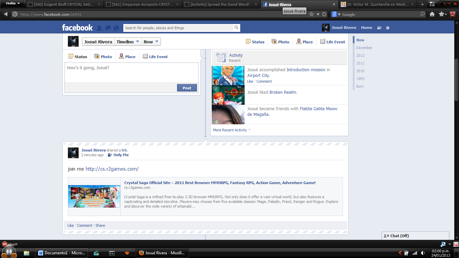Select the Photo tab in composer
The image size is (459, 258).
tap(103, 56)
